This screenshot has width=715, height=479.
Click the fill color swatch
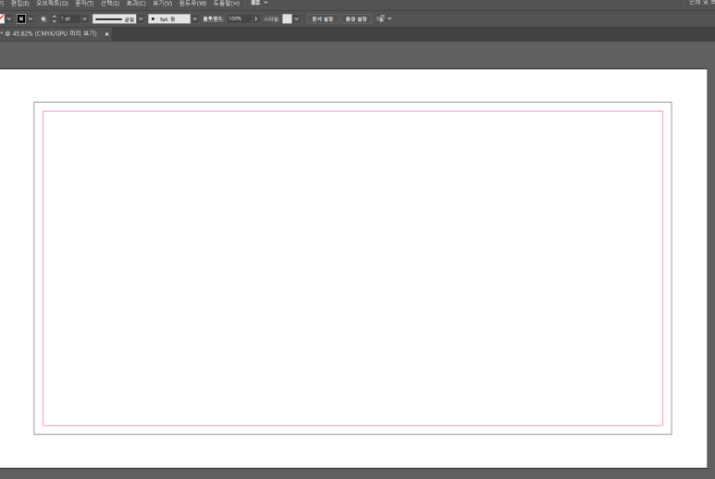tap(2, 18)
